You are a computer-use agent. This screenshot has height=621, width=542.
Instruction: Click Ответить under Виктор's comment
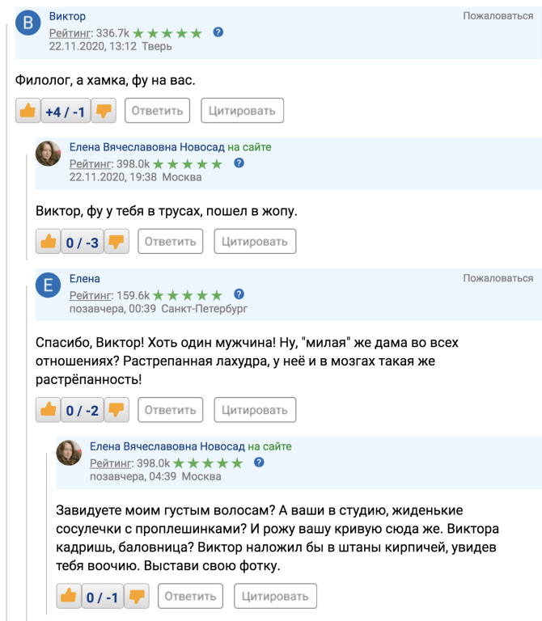point(157,111)
